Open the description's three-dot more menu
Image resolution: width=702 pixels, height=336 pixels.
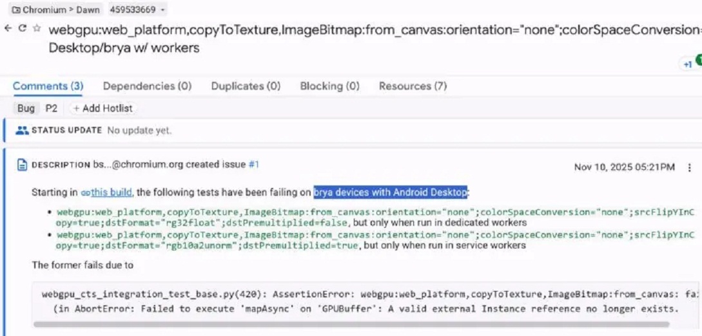[690, 167]
